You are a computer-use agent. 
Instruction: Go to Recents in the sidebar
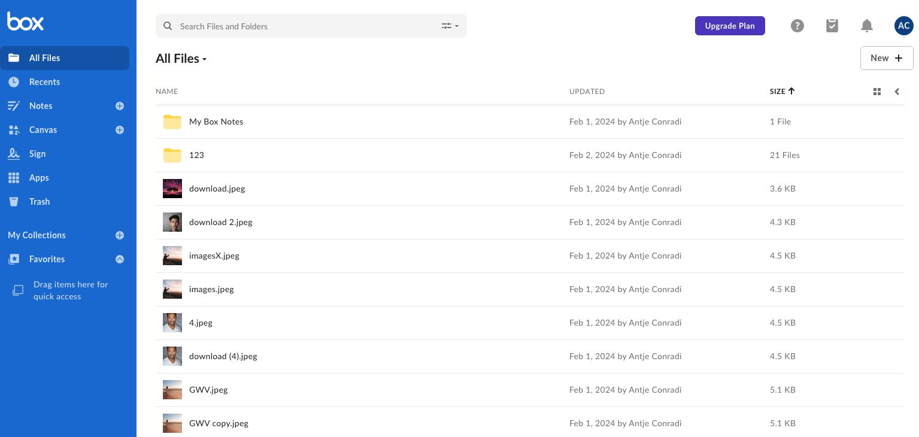[44, 82]
